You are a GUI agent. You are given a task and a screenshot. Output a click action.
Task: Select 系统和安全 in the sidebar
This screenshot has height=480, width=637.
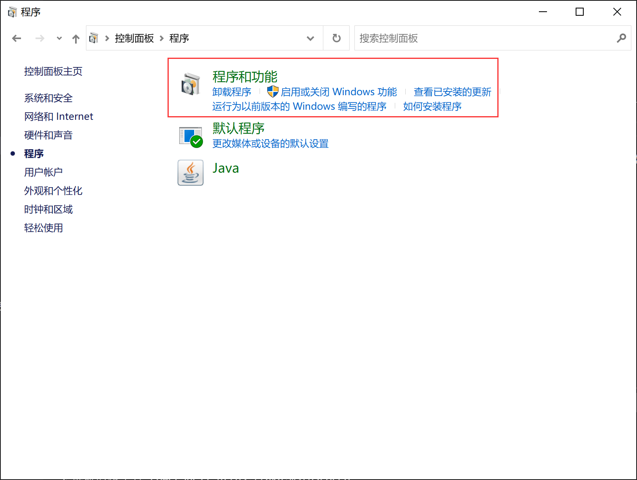48,98
